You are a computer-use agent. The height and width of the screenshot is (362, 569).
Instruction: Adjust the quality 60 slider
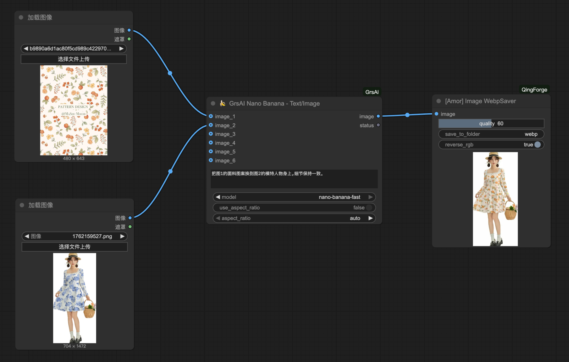pos(491,123)
